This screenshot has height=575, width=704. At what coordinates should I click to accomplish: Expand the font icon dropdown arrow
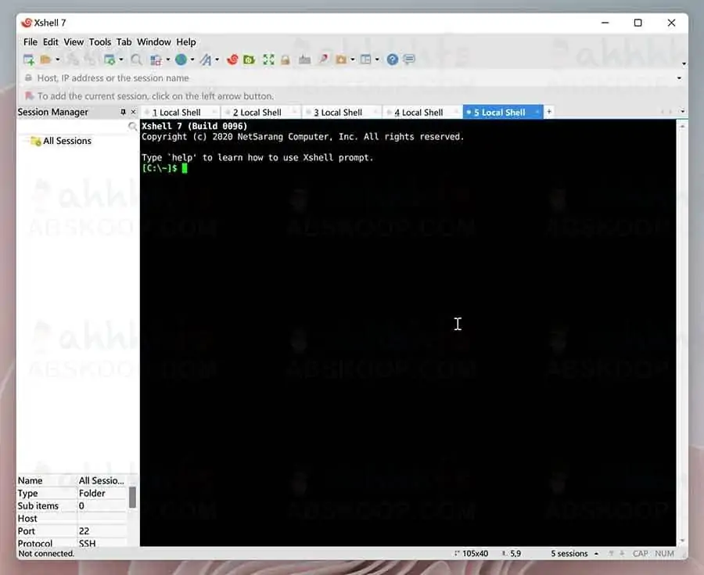[217, 60]
